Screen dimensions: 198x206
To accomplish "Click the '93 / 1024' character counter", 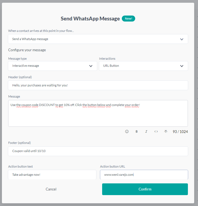I will [180, 132].
